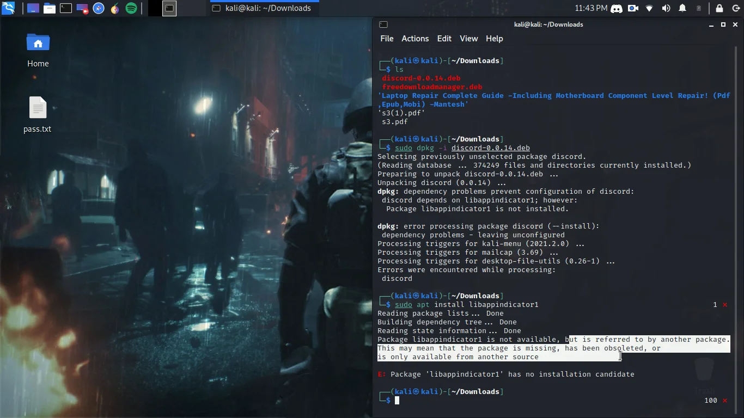Maximize the terminal window
Screen dimensions: 744x418
click(x=723, y=24)
